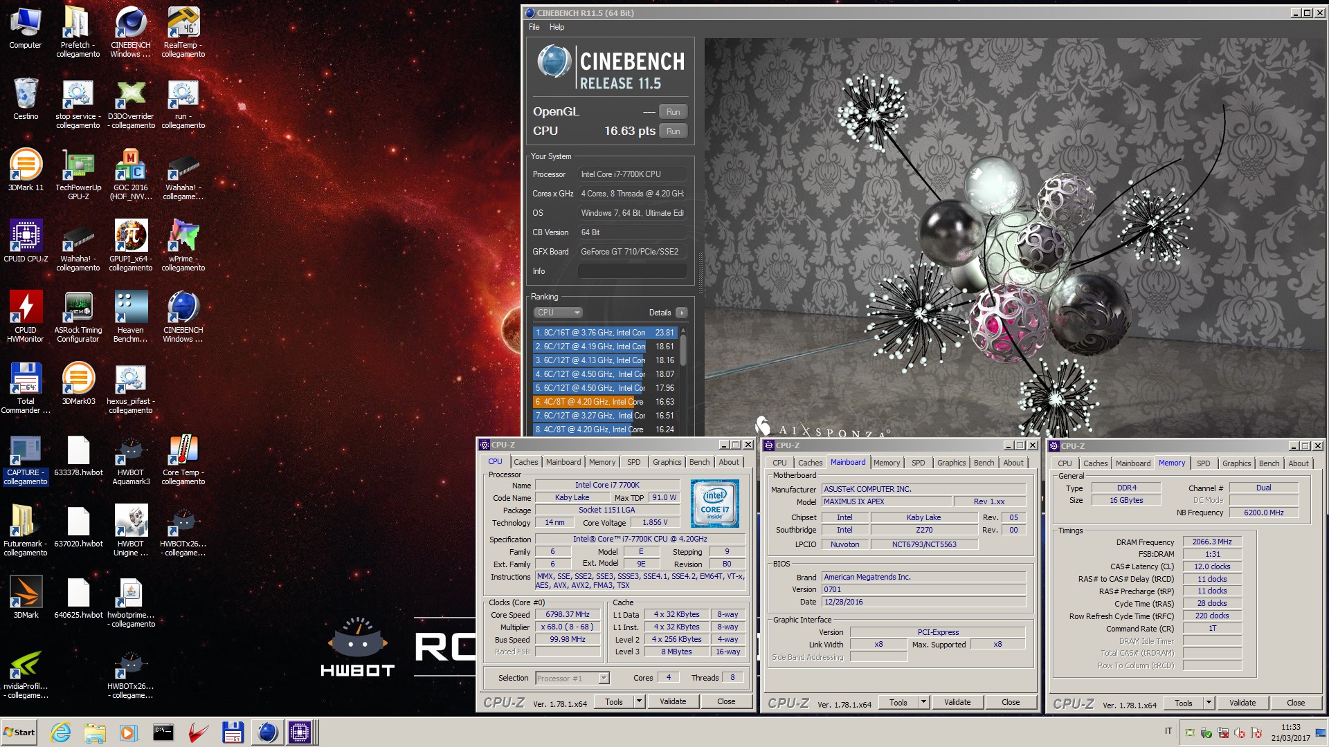This screenshot has width=1329, height=747.
Task: Open ASRock Timing Configurator icon
Action: 78,317
